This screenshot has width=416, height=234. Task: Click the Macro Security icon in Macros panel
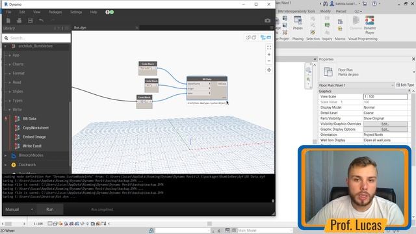pyautogui.click(x=340, y=29)
